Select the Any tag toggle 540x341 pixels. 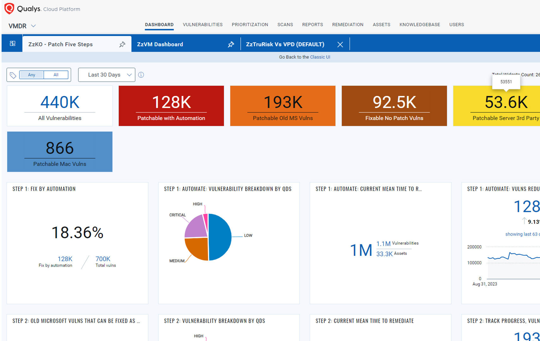32,75
